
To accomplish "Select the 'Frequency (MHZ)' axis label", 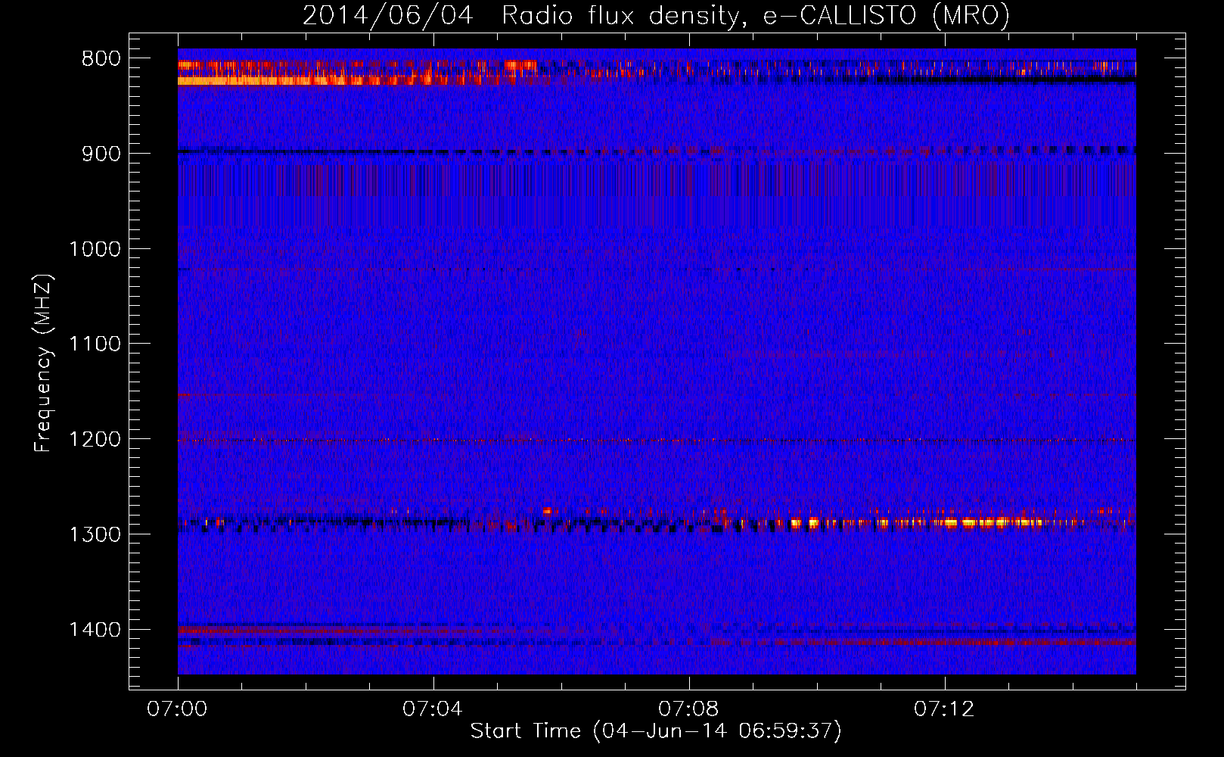I will [x=43, y=363].
